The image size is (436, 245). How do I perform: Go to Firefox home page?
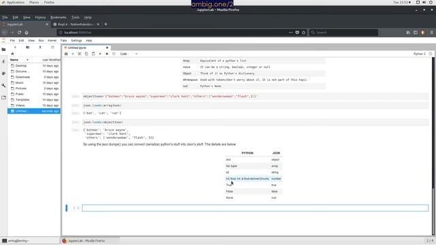click(27, 33)
